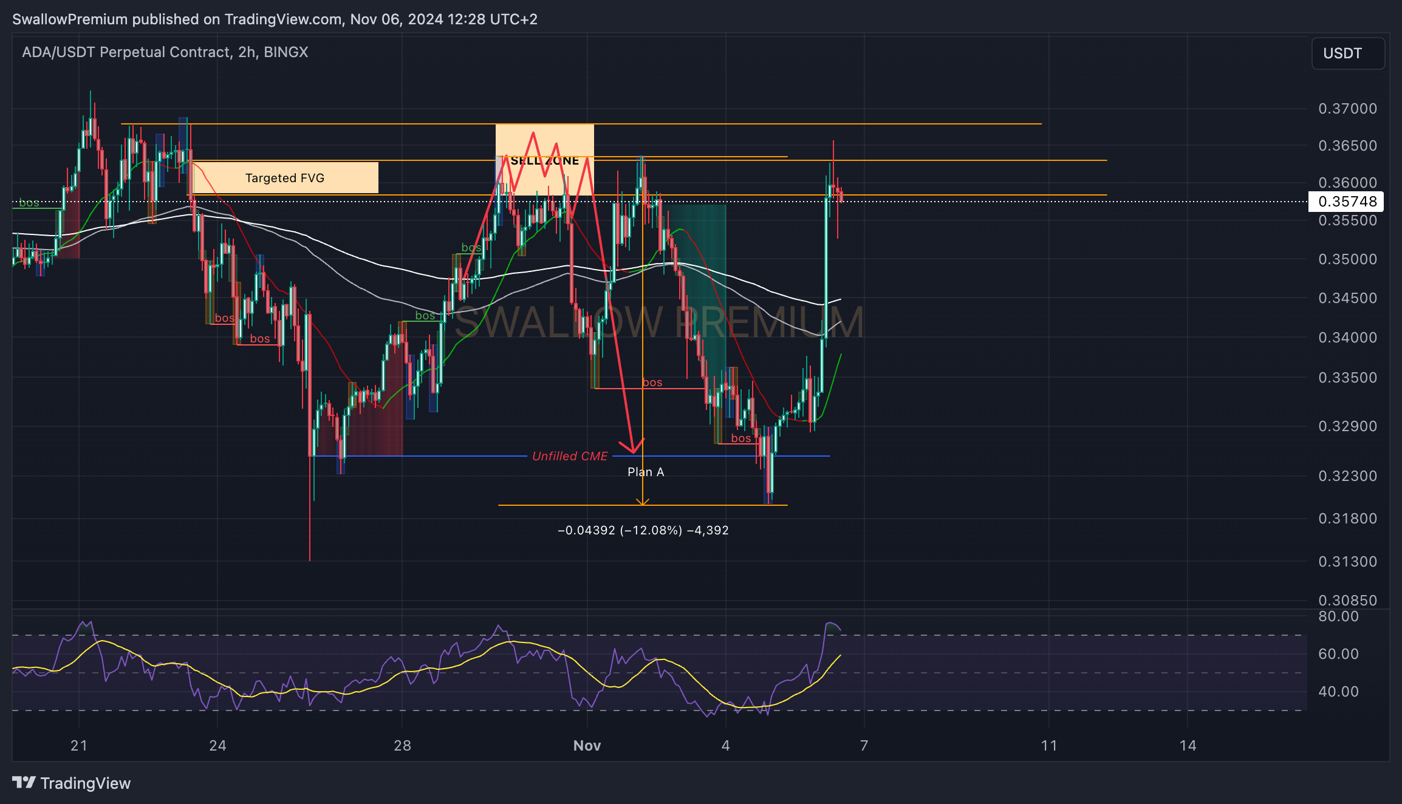Viewport: 1402px width, 804px height.
Task: Click the Nov month label on time axis
Action: tap(587, 746)
